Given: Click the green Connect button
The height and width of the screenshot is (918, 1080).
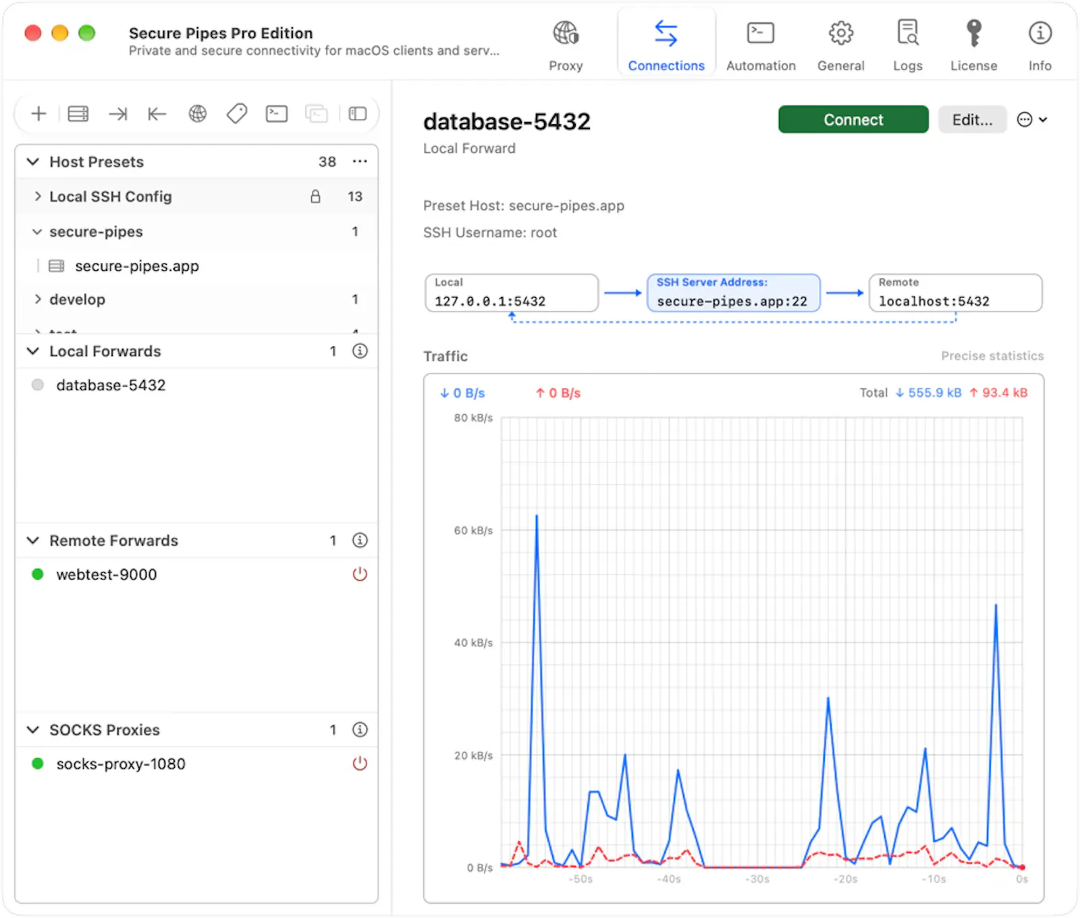Looking at the screenshot, I should [x=853, y=120].
